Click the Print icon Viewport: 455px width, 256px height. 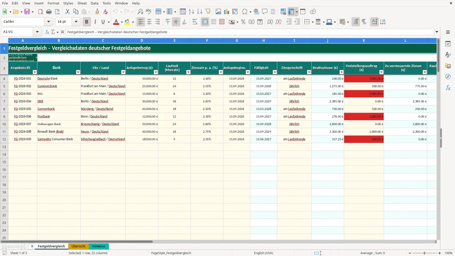point(49,12)
